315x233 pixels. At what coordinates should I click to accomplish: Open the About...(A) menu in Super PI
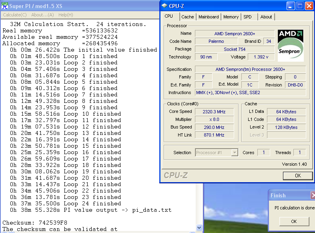42,15
